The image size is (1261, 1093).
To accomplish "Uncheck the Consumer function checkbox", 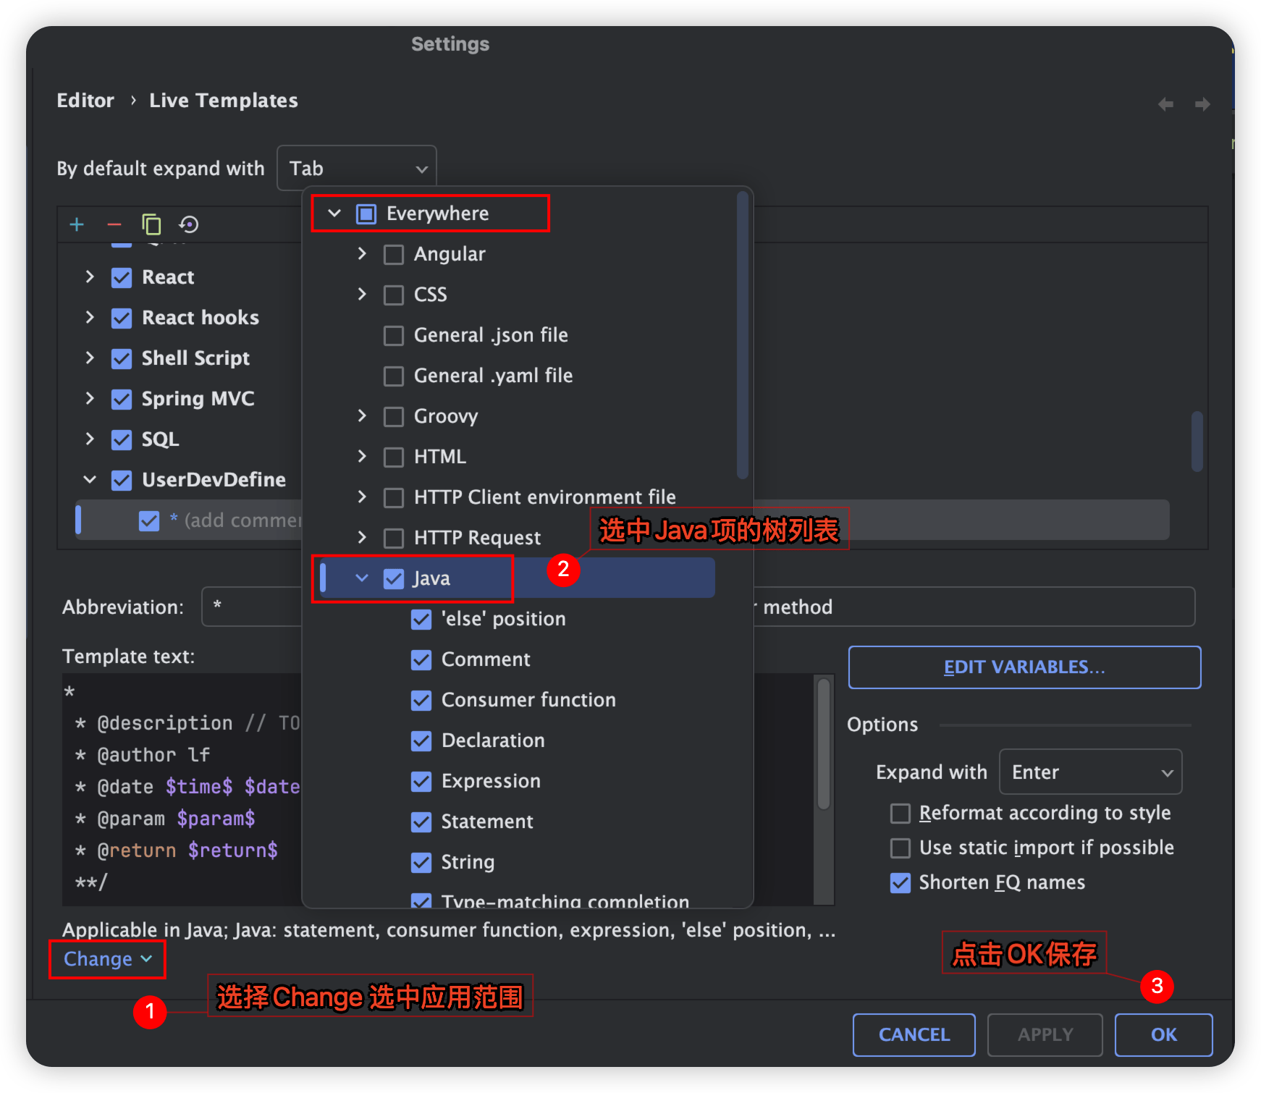I will click(x=421, y=701).
